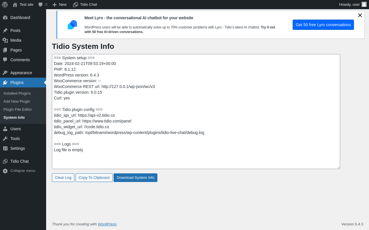
Task: Select the Appearance paintbrush icon
Action: pyautogui.click(x=5, y=73)
